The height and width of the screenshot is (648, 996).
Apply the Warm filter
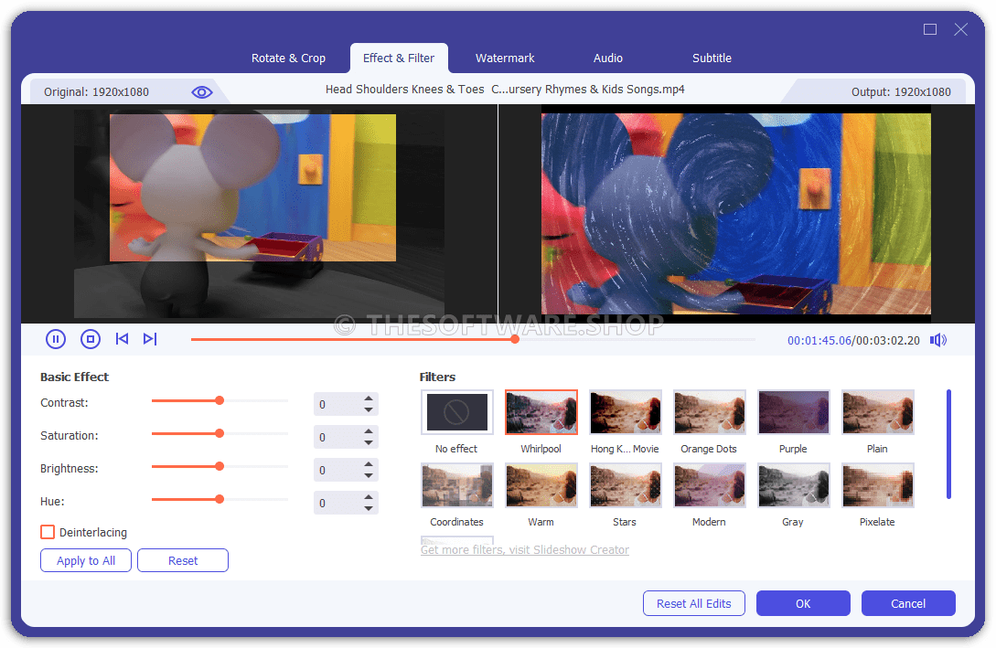pos(541,485)
